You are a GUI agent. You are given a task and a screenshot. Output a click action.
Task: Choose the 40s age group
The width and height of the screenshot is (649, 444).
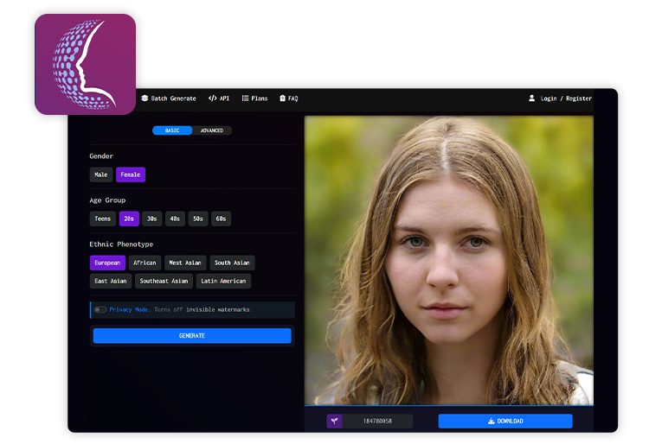pyautogui.click(x=175, y=219)
